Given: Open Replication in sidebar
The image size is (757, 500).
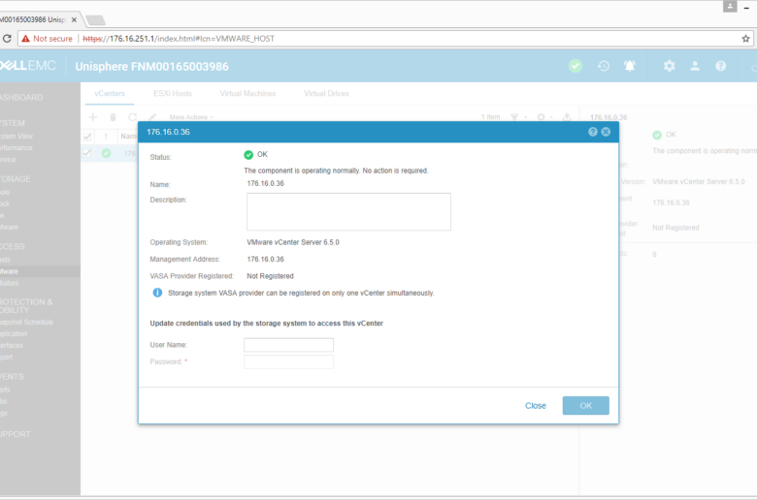Looking at the screenshot, I should (x=14, y=333).
